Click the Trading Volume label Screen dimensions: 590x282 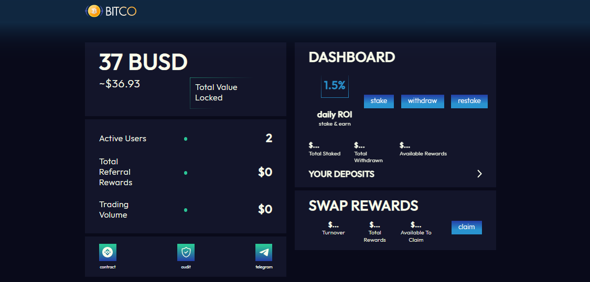[x=114, y=210]
